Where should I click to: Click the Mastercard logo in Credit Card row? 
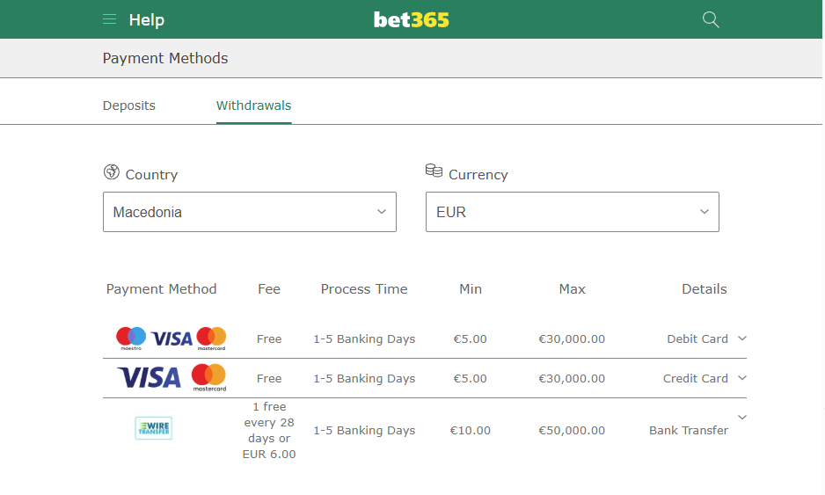[208, 378]
